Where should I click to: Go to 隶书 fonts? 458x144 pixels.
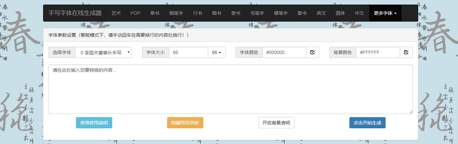pos(236,13)
